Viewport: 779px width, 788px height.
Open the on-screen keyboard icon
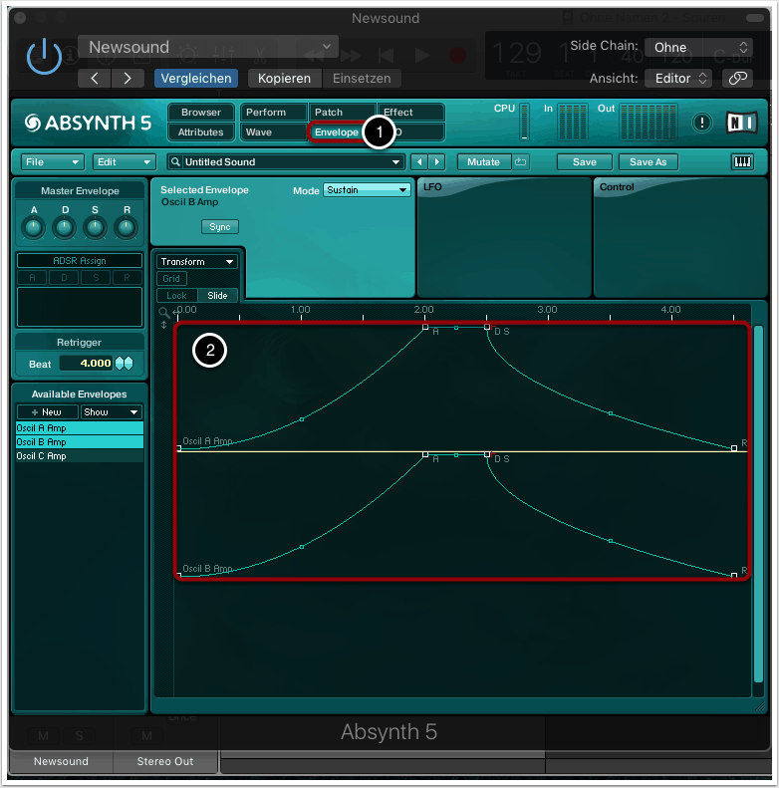[x=742, y=161]
